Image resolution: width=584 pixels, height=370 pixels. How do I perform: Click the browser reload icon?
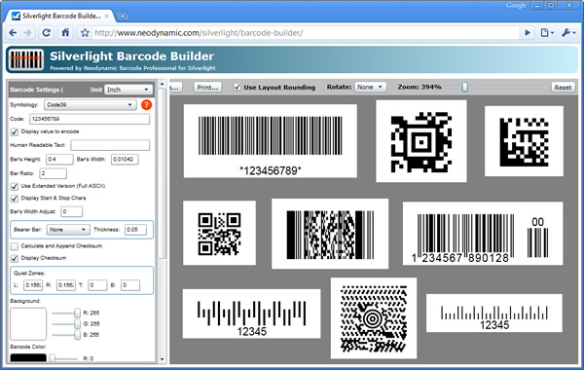(x=46, y=33)
